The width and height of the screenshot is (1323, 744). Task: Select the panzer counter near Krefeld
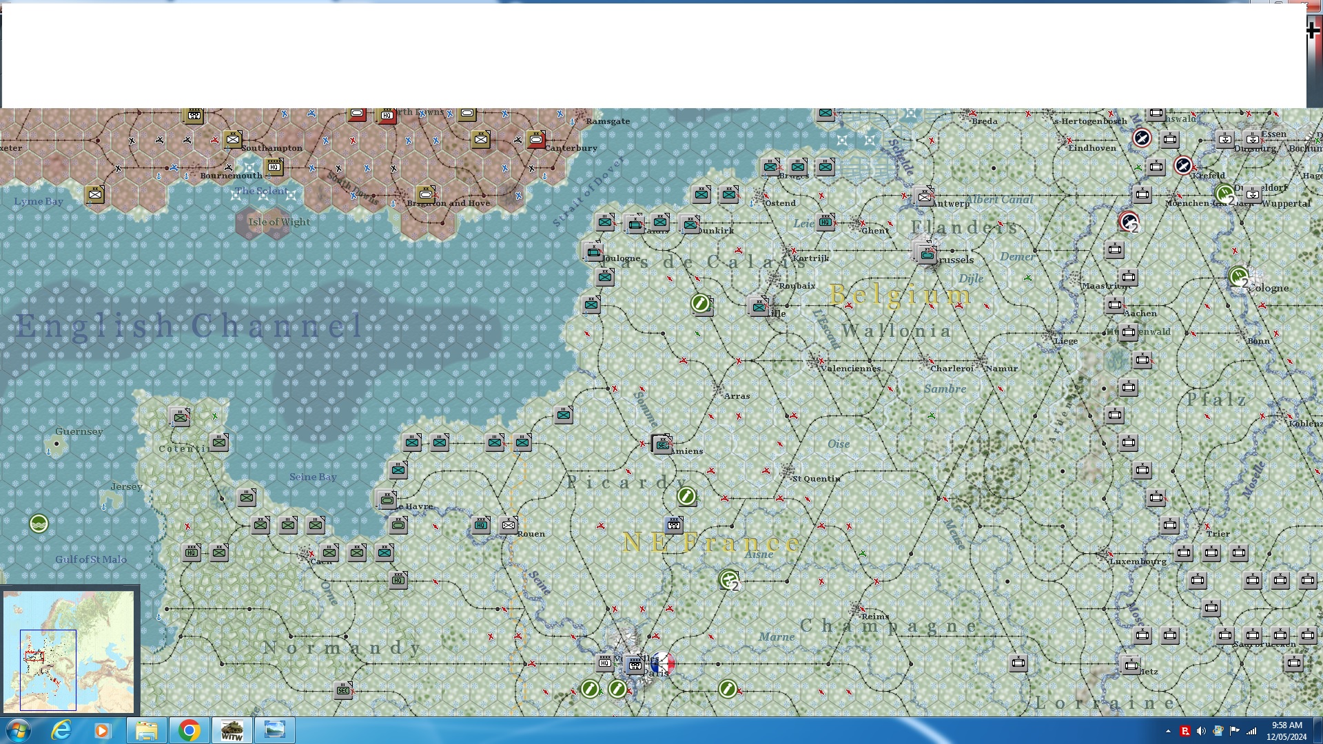[1169, 139]
